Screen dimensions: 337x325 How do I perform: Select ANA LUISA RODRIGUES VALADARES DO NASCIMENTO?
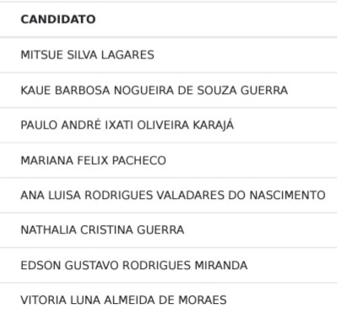pyautogui.click(x=168, y=196)
